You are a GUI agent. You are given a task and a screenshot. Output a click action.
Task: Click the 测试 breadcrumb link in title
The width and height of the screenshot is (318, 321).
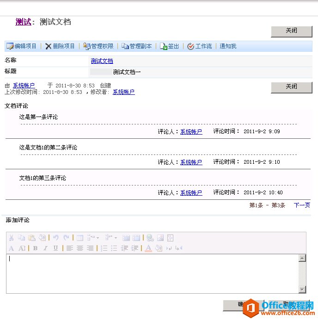pyautogui.click(x=23, y=22)
